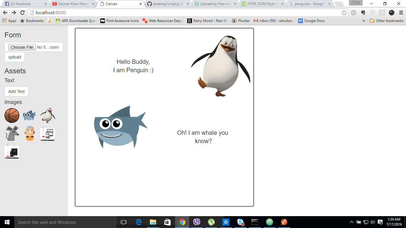Image resolution: width=406 pixels, height=228 pixels.
Task: Close the Facebook tab
Action: [x=45, y=4]
